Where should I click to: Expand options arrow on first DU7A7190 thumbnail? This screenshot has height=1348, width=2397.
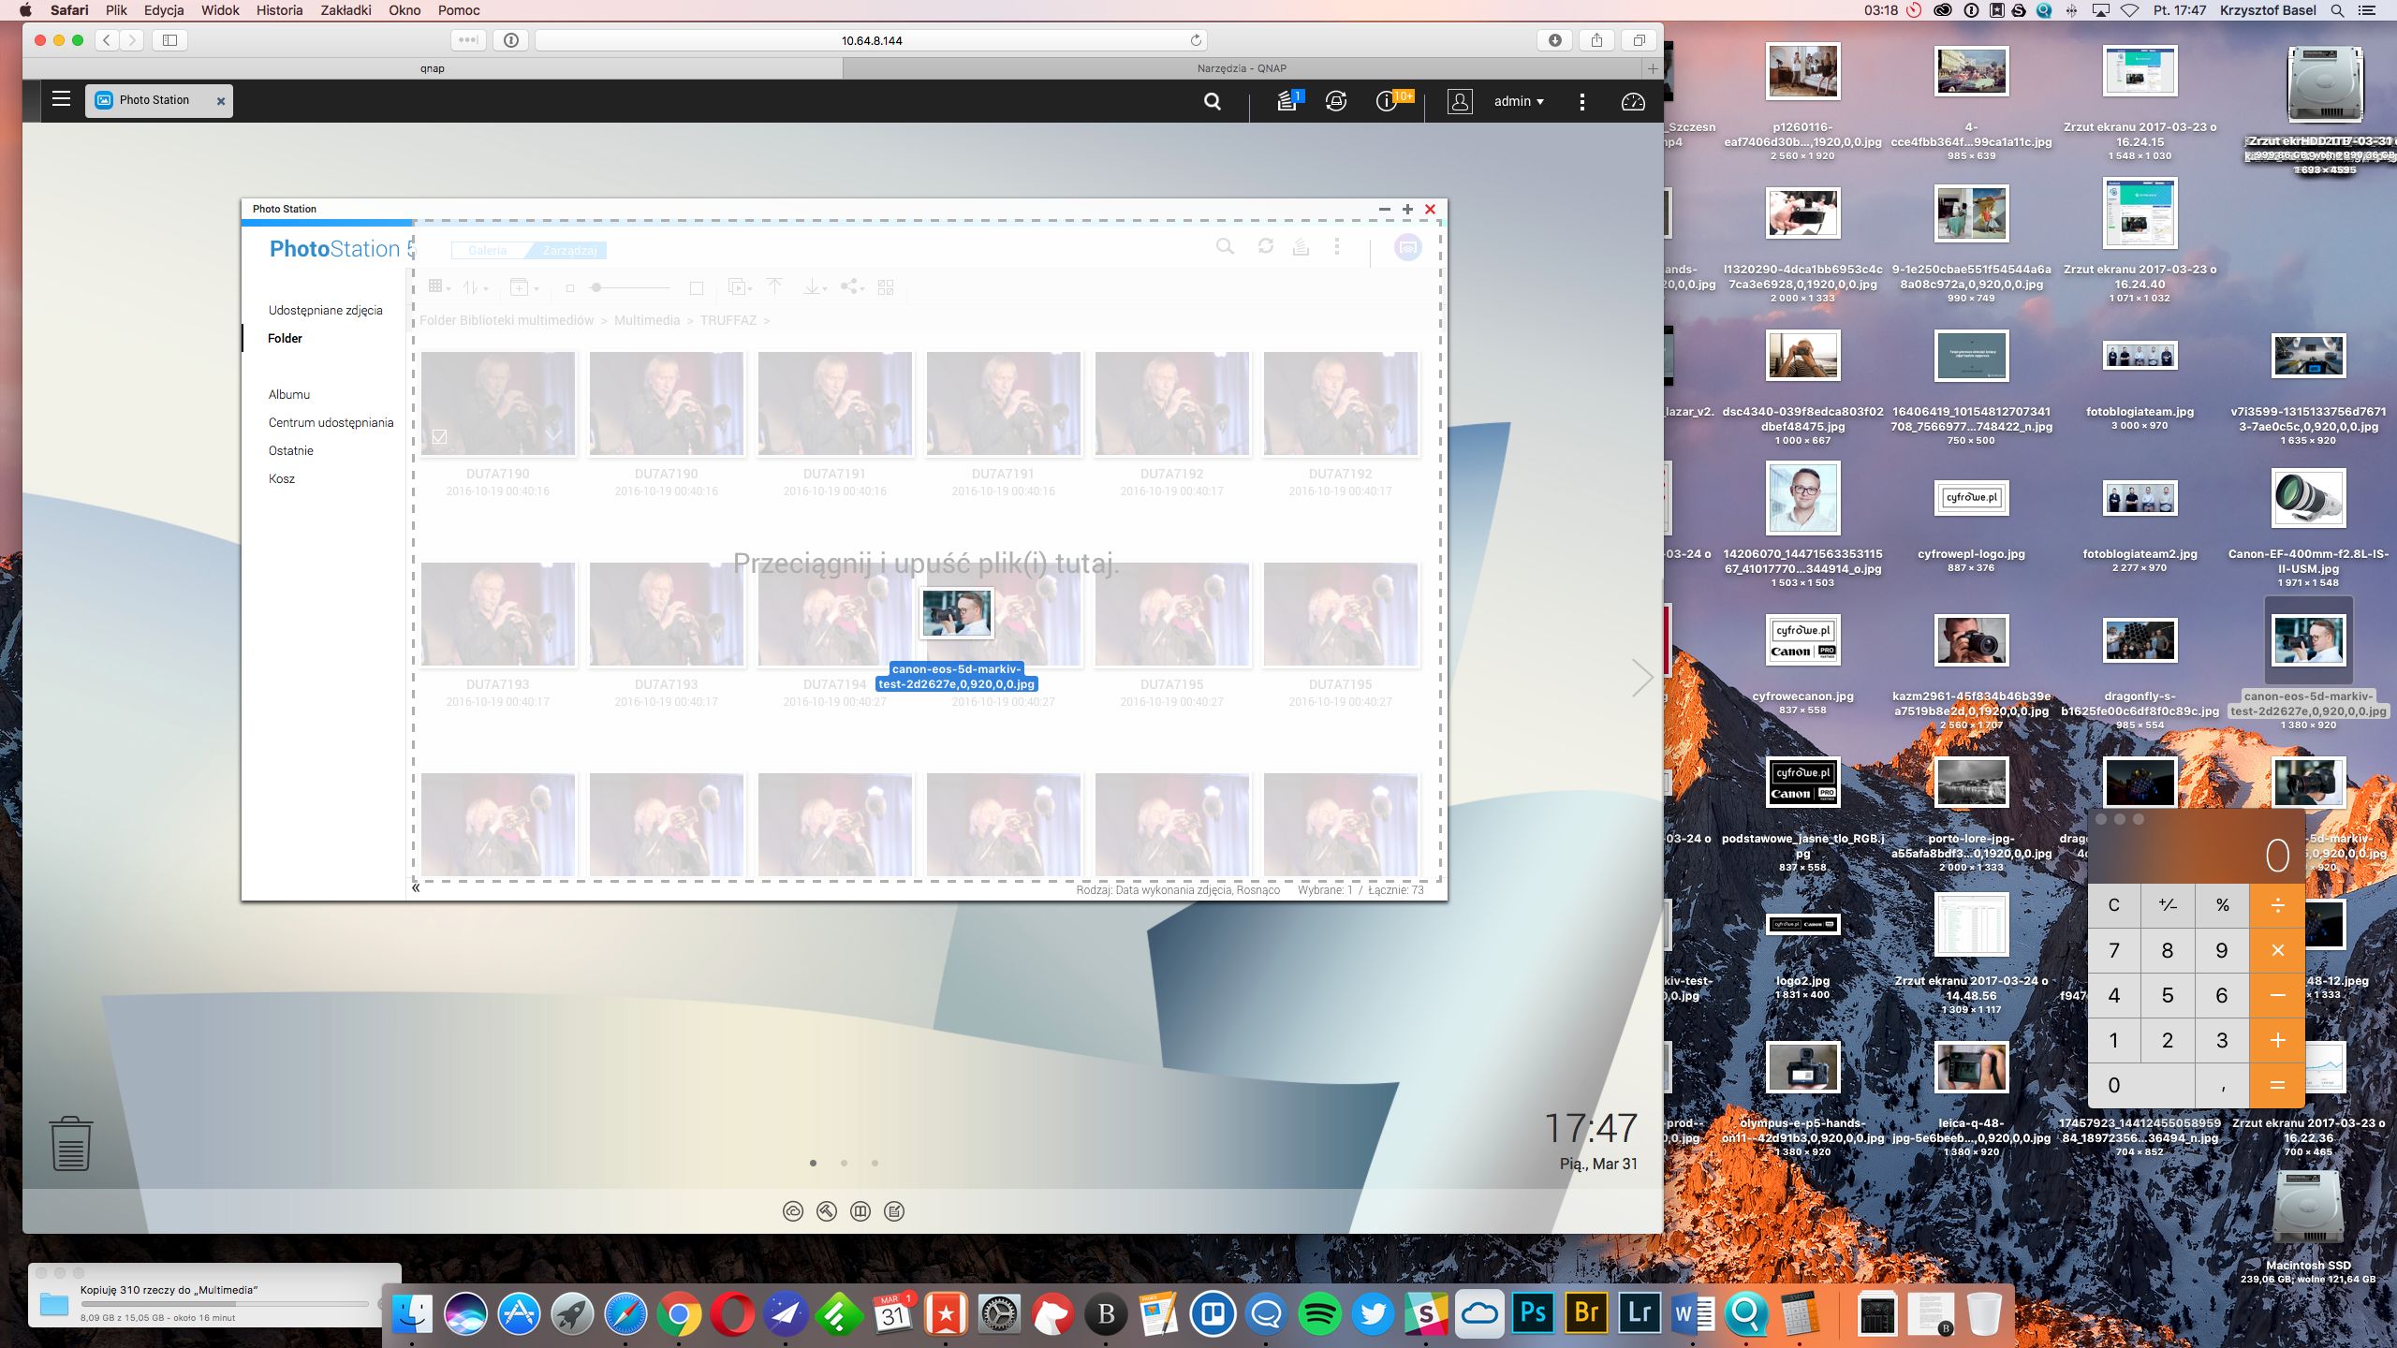tap(554, 435)
